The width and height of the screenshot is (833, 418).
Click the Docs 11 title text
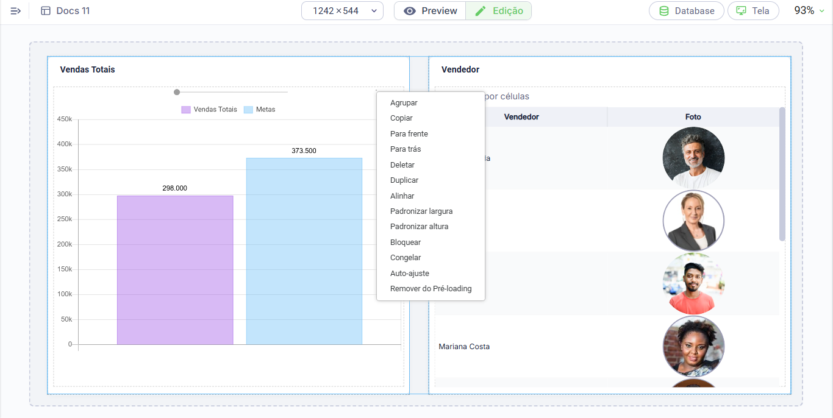click(73, 11)
